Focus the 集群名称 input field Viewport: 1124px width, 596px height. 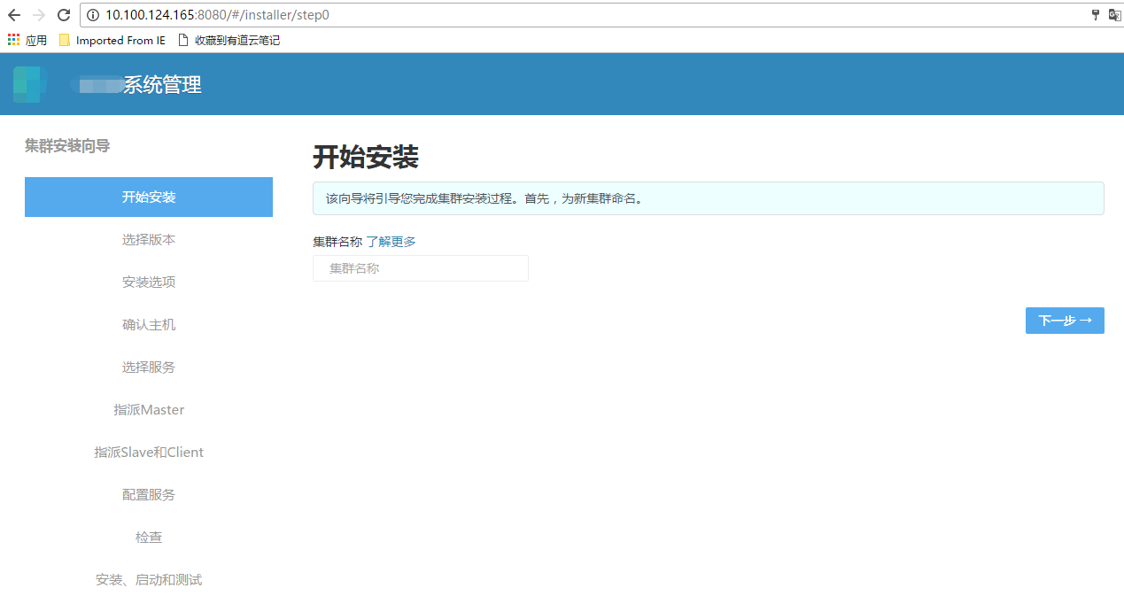click(x=421, y=268)
